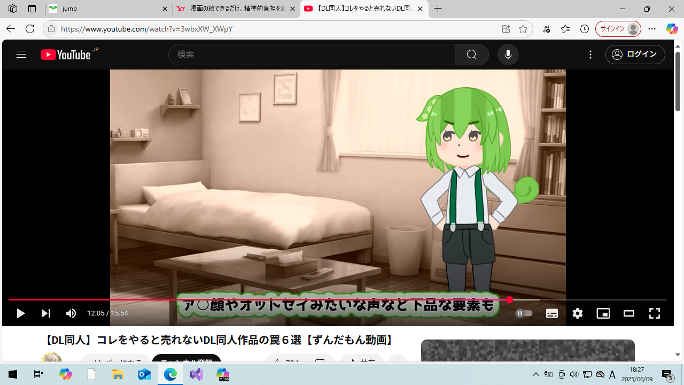
Task: Close the Yahoo 漫画の絵 tab
Action: pyautogui.click(x=292, y=9)
